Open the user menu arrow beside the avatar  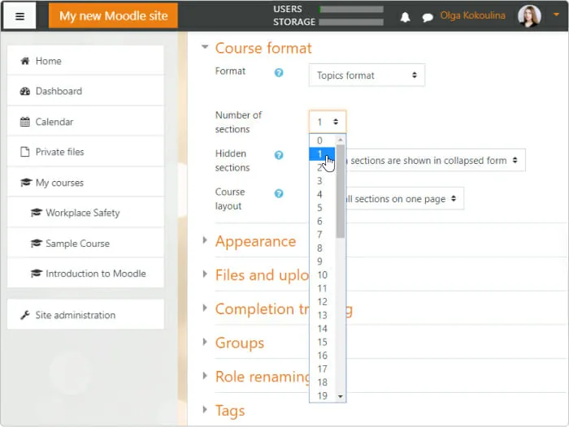coord(556,15)
